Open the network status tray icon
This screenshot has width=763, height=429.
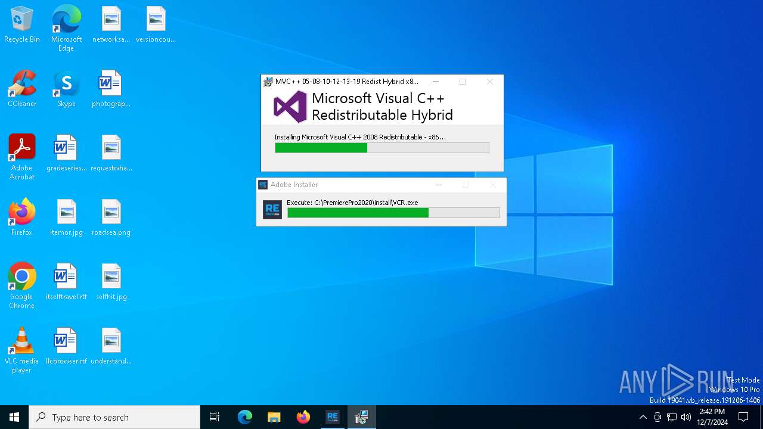click(x=672, y=417)
